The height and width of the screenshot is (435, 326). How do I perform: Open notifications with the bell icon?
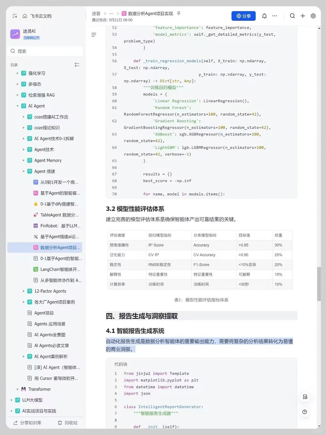264,16
